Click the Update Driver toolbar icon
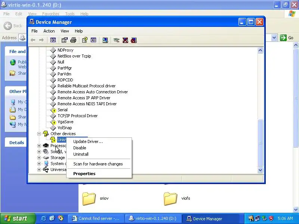The image size is (299, 224). tap(116, 40)
